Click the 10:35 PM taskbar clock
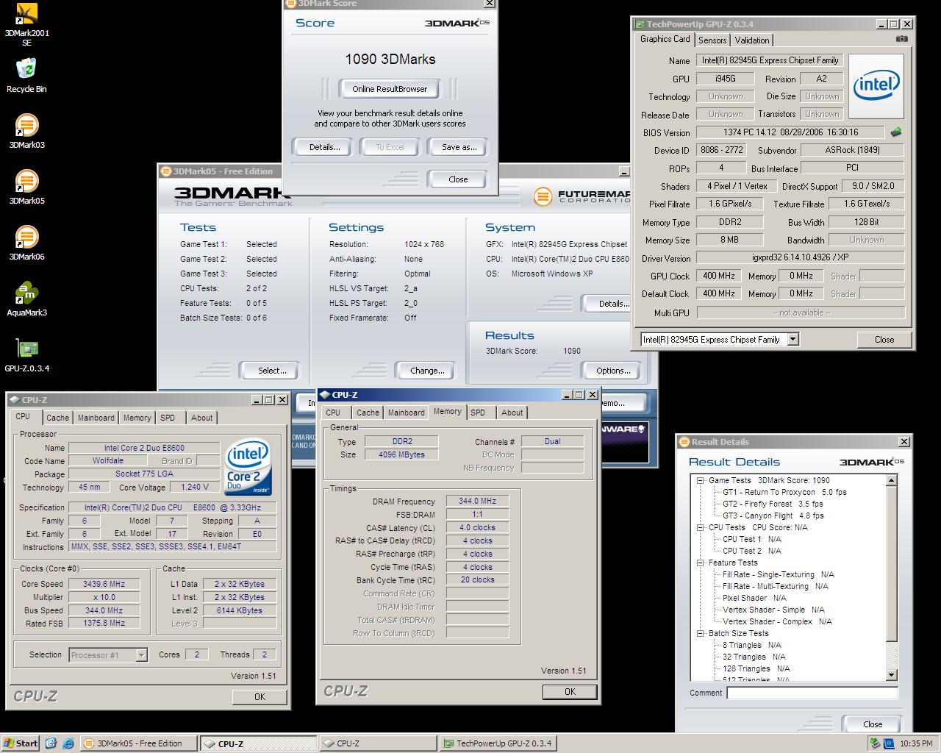Image resolution: width=941 pixels, height=753 pixels. pos(916,743)
